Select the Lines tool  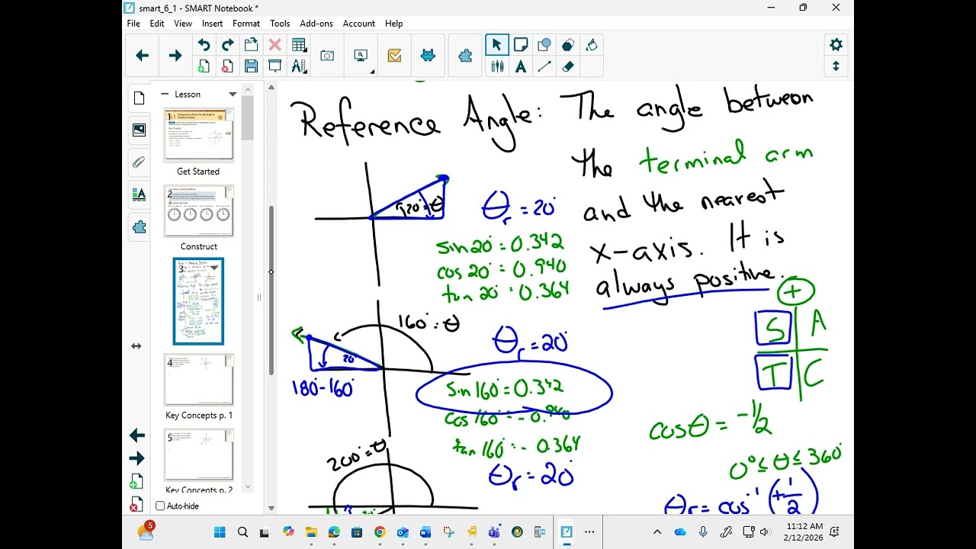[544, 66]
